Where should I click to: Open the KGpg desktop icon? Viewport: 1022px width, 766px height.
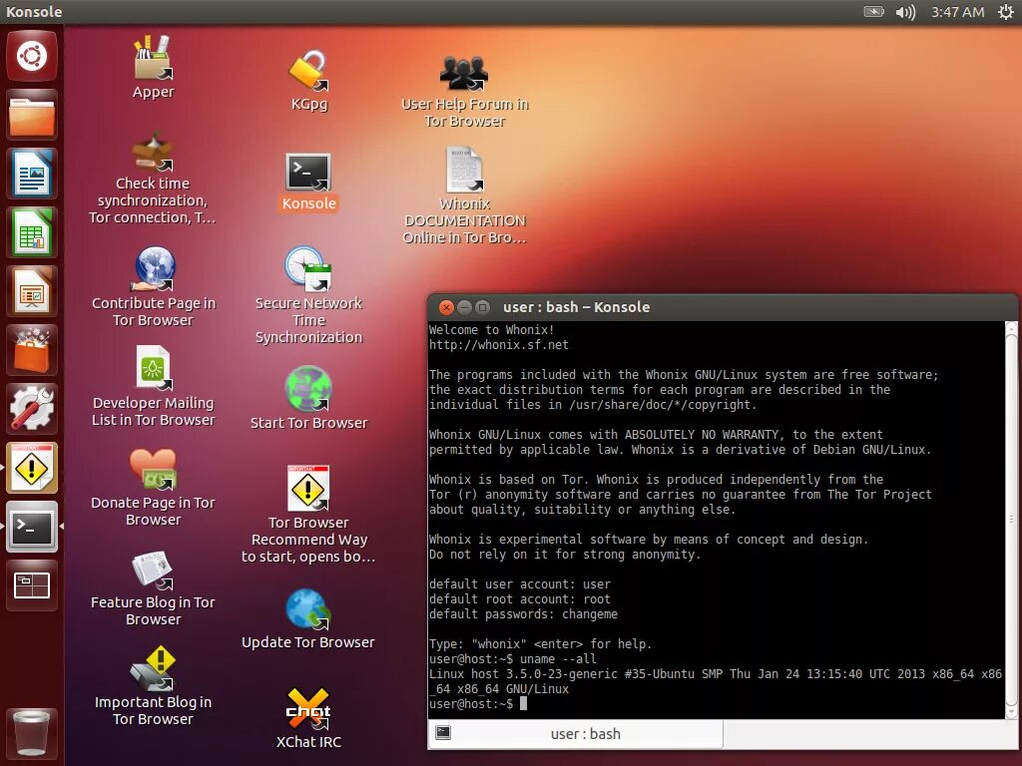[x=308, y=80]
